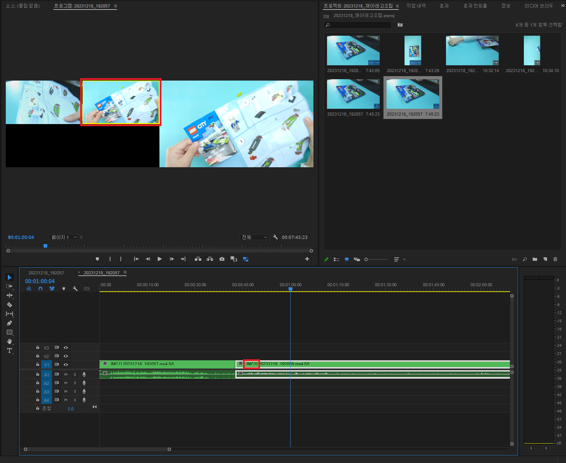Viewport: 566px width, 463px height.
Task: Select the Type tool
Action: tap(10, 350)
